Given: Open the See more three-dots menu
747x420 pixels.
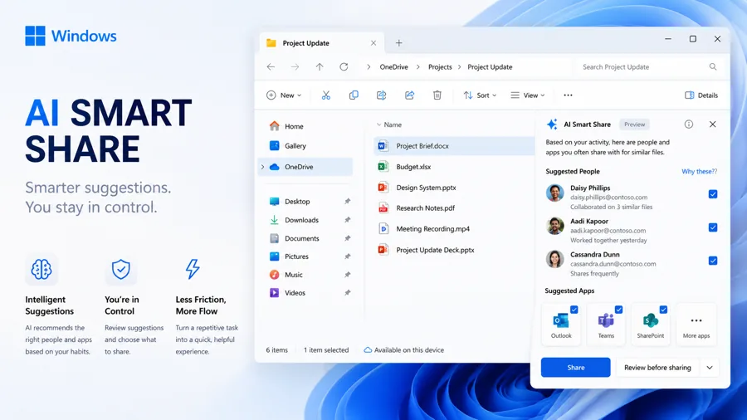Looking at the screenshot, I should coord(568,95).
